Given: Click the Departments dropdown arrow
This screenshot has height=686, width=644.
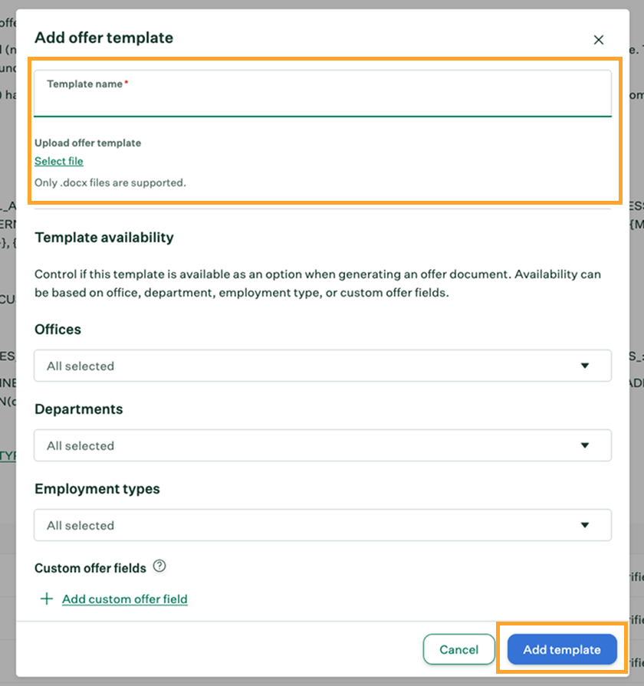Looking at the screenshot, I should point(585,445).
